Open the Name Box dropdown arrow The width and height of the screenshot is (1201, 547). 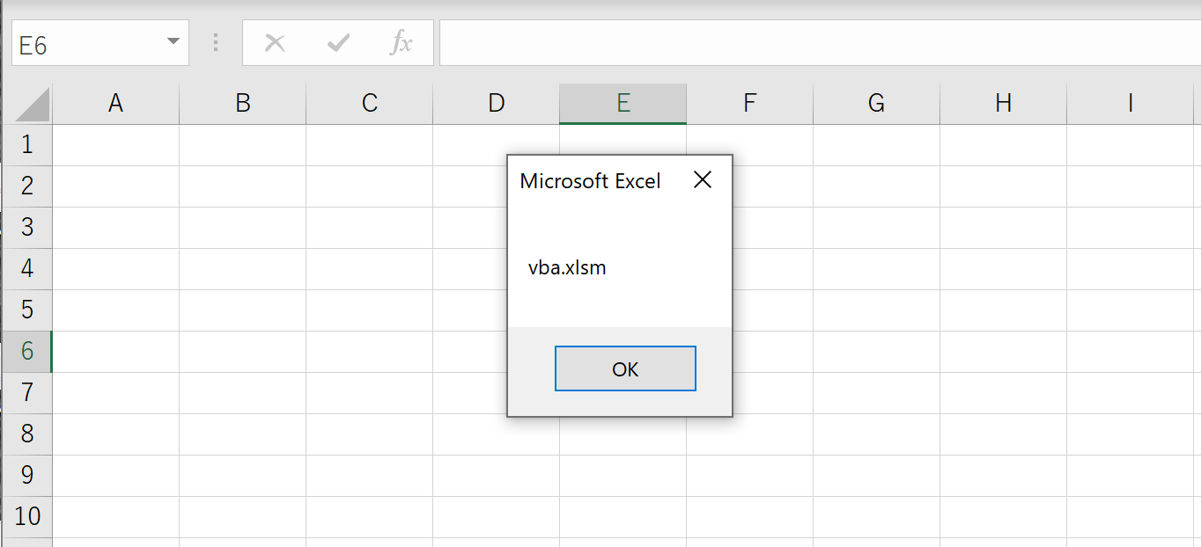(173, 42)
